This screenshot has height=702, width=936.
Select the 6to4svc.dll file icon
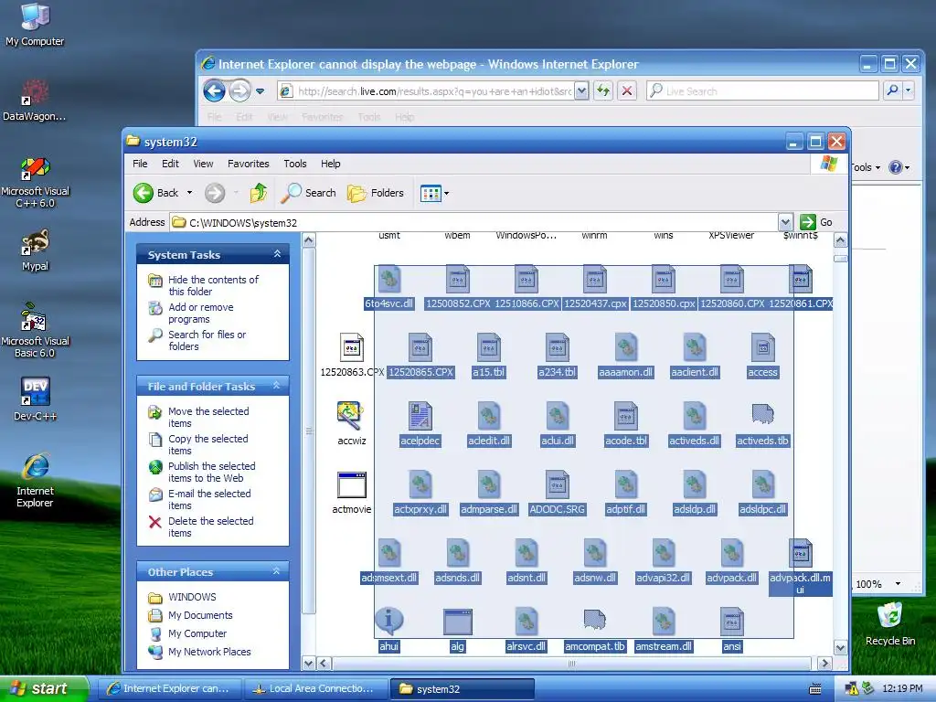[x=389, y=280]
